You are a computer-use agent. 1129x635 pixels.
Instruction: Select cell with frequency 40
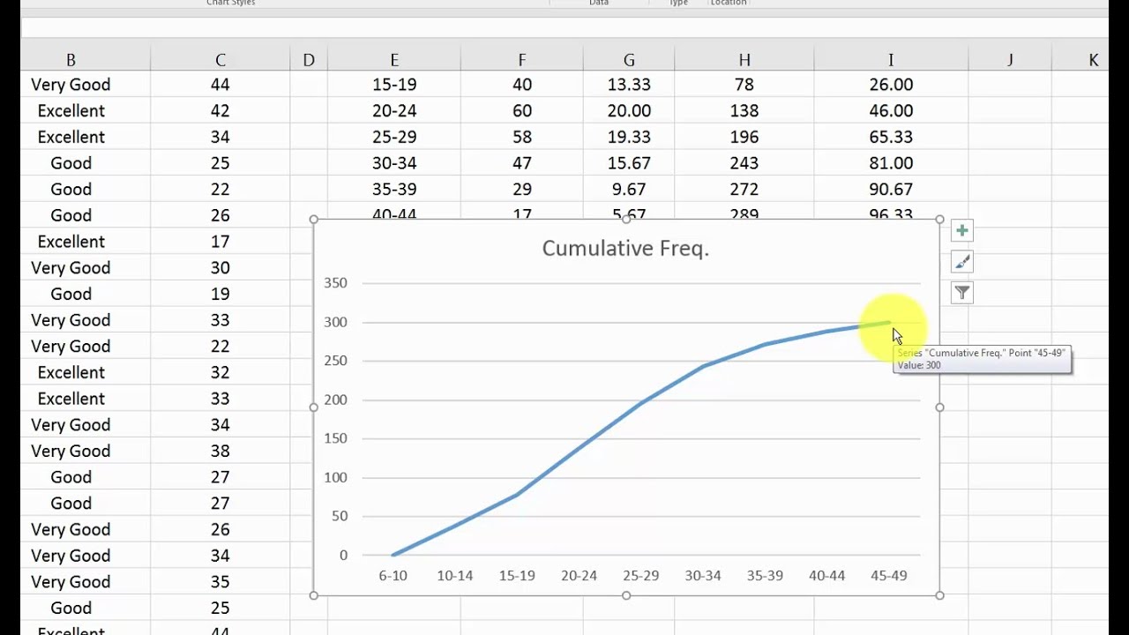point(522,85)
